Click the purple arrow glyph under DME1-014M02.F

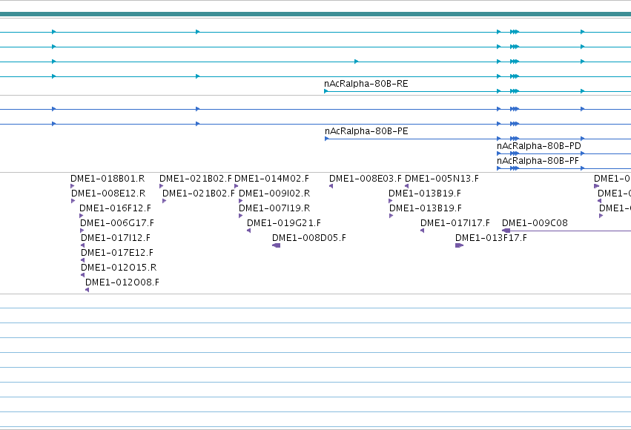point(237,186)
